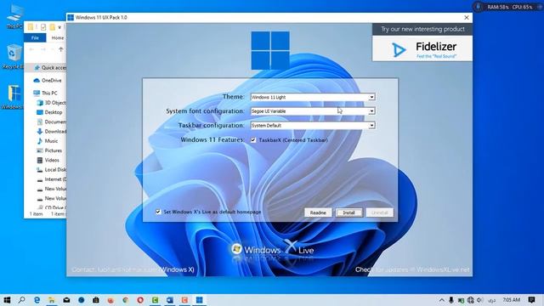Launch Chrome from the taskbar
This screenshot has height=306, width=544.
point(126,300)
